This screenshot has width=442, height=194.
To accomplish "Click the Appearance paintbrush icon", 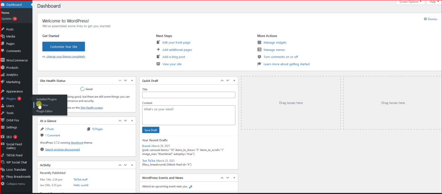I will point(3,91).
